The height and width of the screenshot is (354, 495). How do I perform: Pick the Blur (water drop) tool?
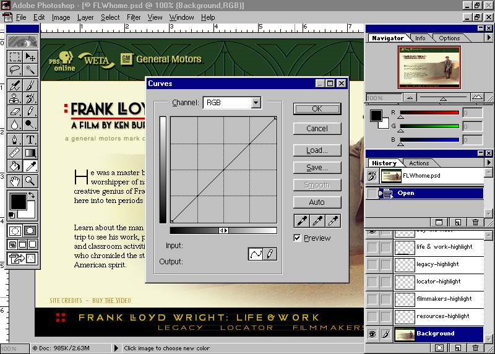click(x=14, y=124)
